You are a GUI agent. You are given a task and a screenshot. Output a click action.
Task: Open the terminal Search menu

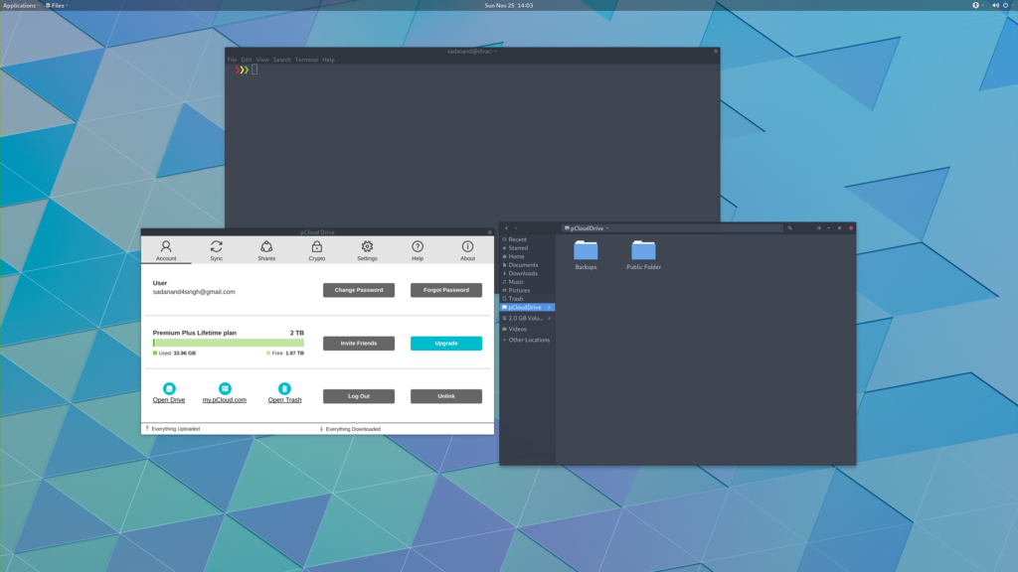281,60
